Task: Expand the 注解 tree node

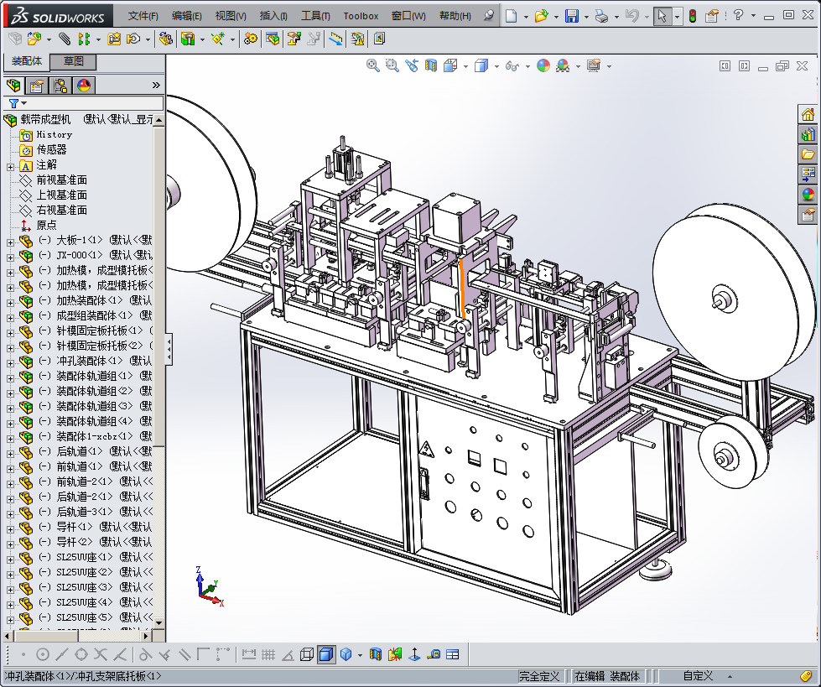Action: click(10, 165)
